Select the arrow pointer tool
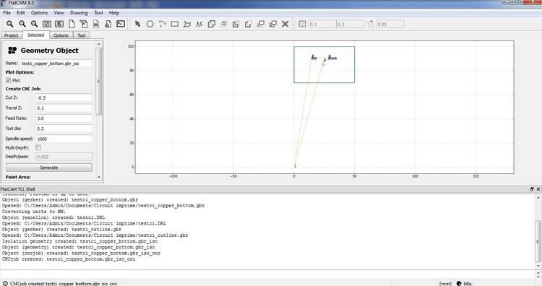 point(137,24)
